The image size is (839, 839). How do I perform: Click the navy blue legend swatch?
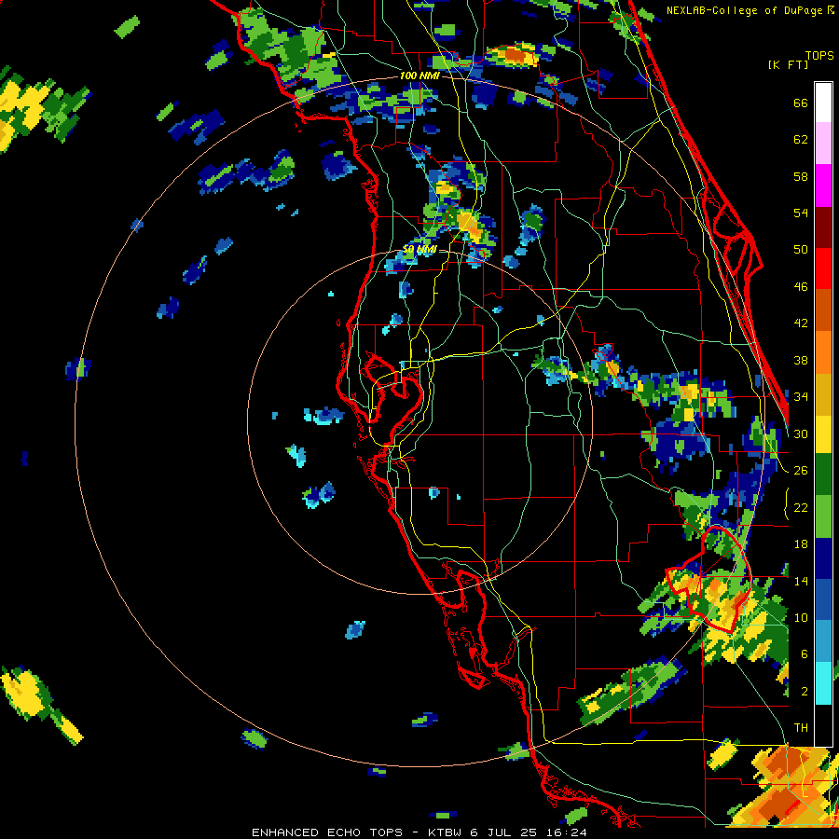823,558
